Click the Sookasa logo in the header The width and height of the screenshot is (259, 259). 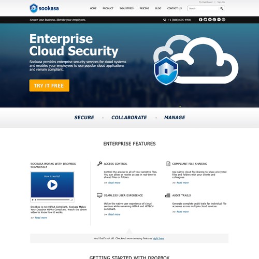tap(44, 8)
